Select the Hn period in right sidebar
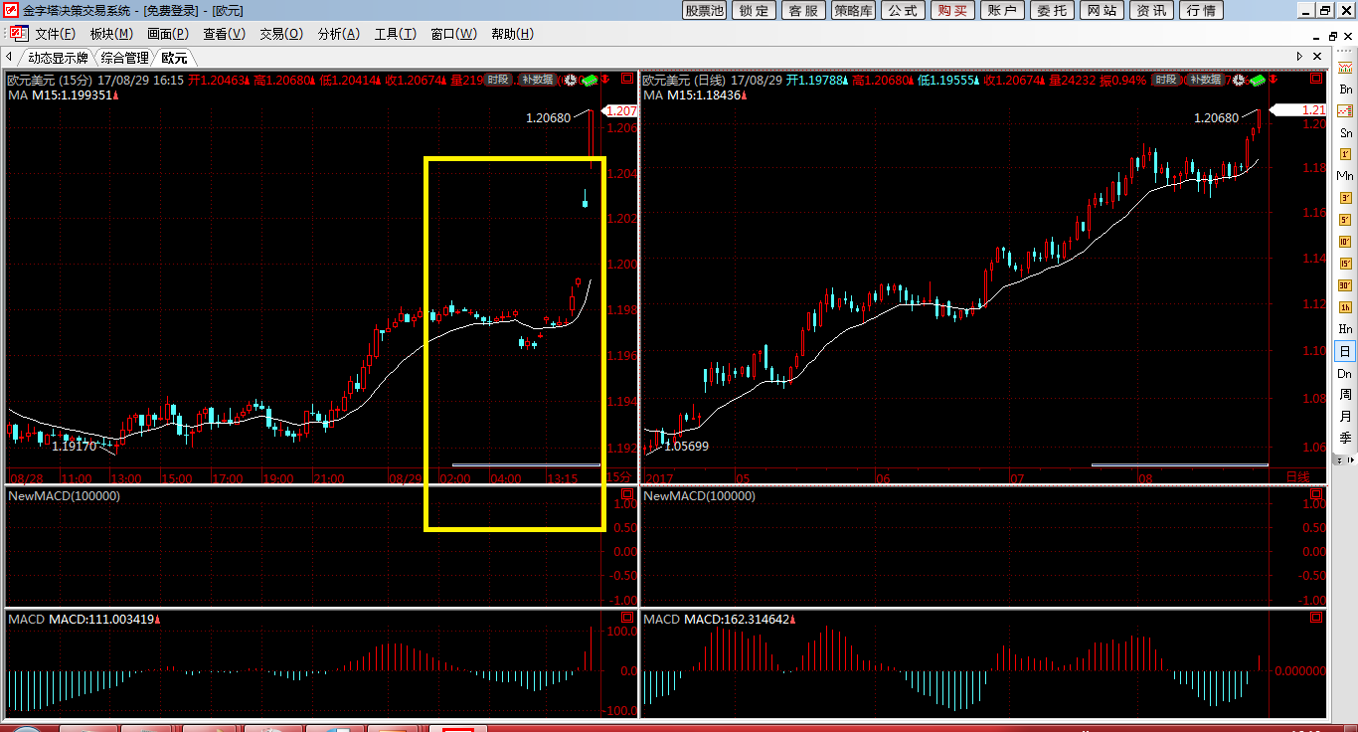Screen dimensions: 1358x732 tap(1345, 329)
